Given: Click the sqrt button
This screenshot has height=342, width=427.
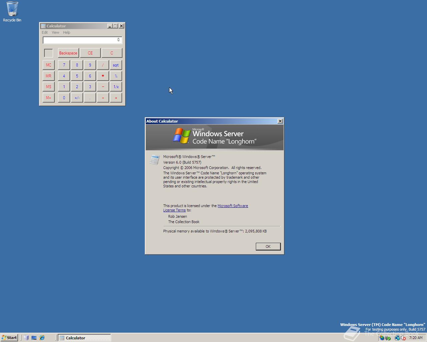Looking at the screenshot, I should coord(116,65).
